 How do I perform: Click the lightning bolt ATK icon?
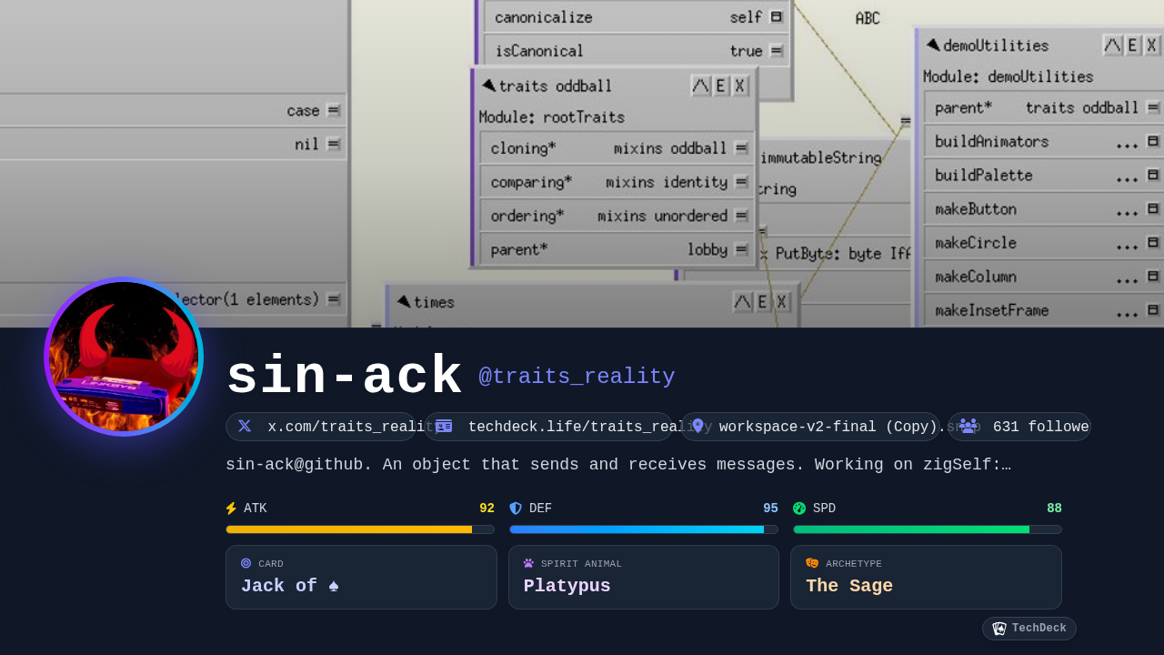pyautogui.click(x=231, y=509)
